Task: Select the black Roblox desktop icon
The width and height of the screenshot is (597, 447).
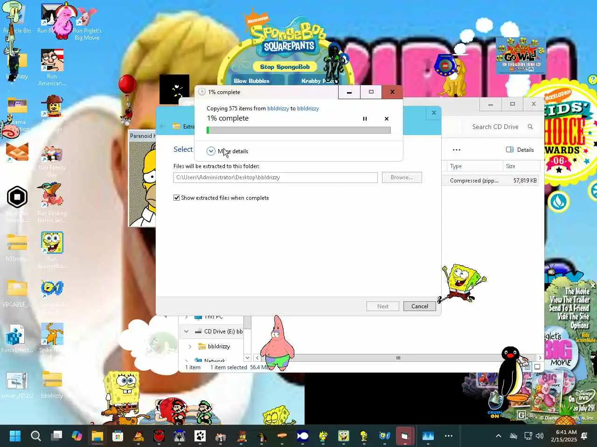Action: point(17,197)
